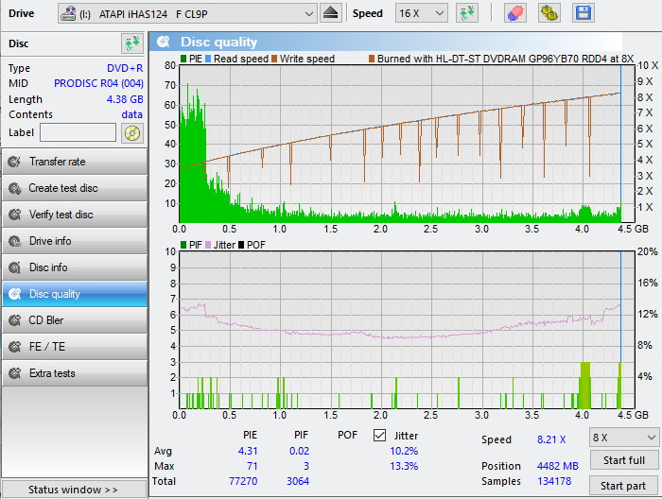Open the Extra tests section
The image size is (662, 499).
pos(74,373)
